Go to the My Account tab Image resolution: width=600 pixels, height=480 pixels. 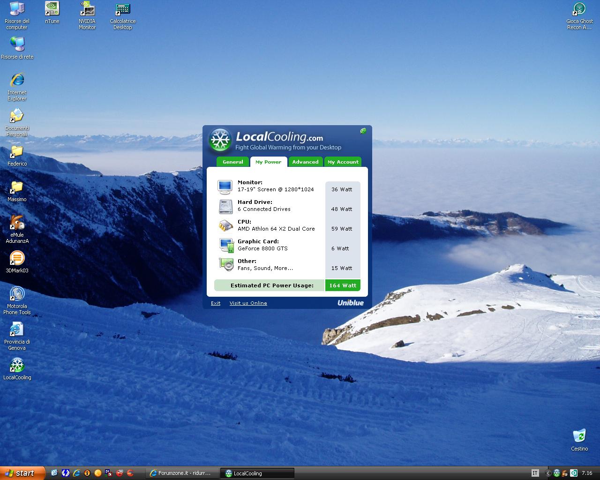pos(343,162)
